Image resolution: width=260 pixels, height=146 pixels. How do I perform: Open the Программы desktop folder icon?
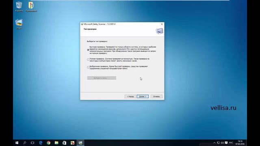click(31, 6)
